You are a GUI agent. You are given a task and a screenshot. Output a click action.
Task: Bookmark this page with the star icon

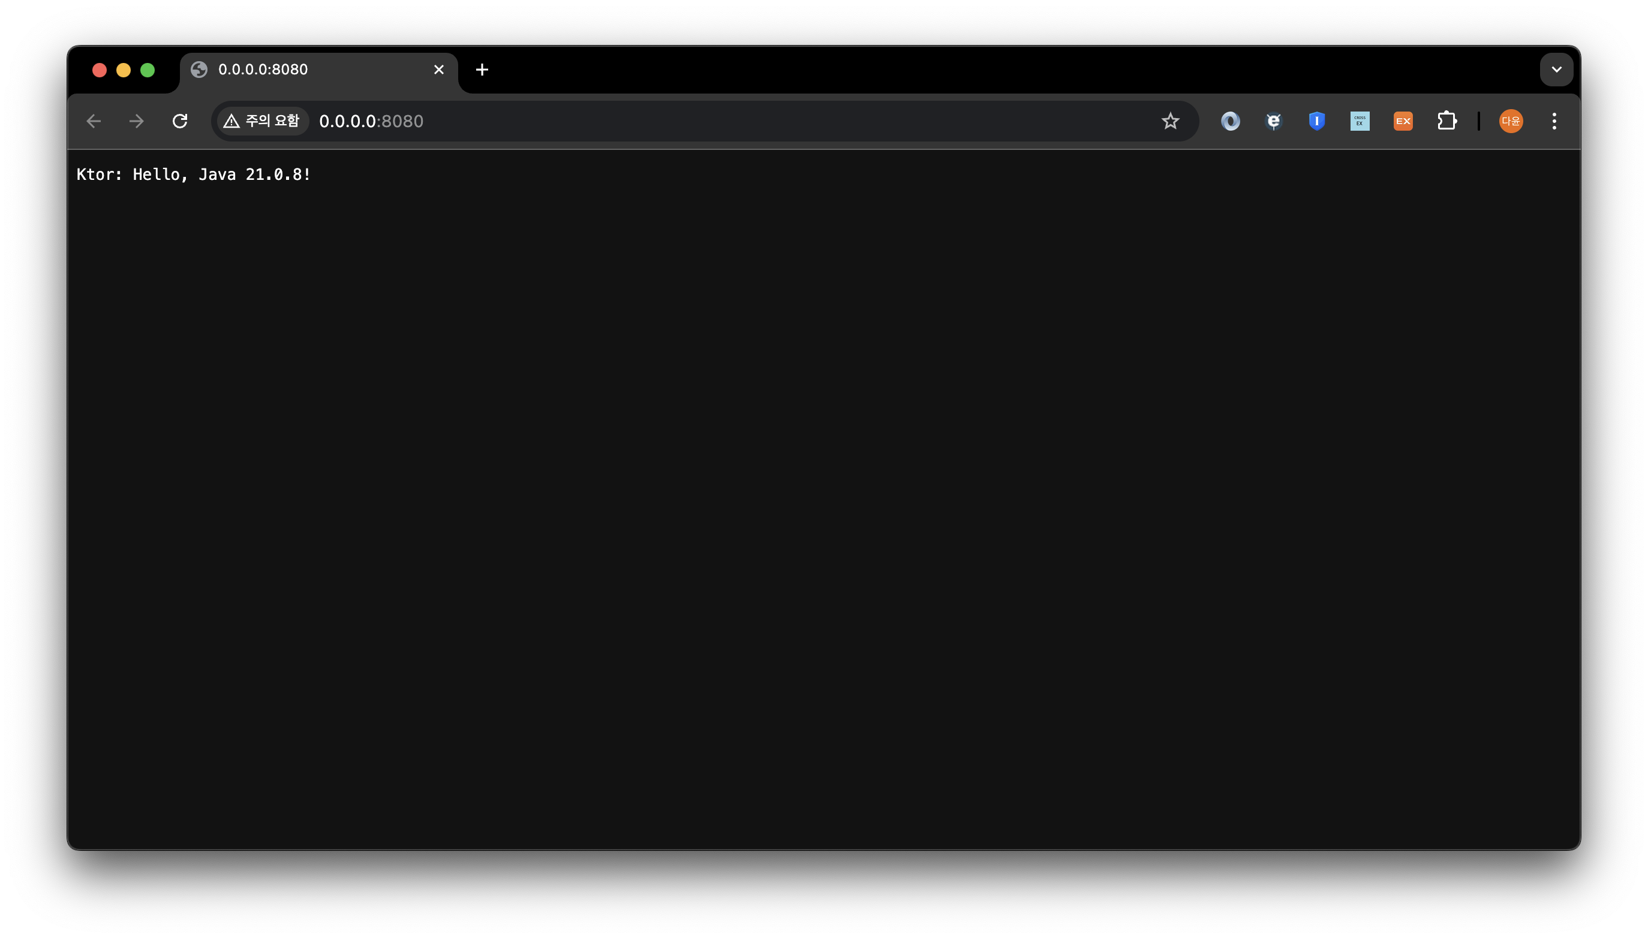[1170, 121]
